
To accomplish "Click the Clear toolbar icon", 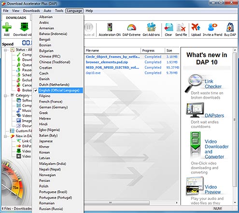I will (x=169, y=27).
